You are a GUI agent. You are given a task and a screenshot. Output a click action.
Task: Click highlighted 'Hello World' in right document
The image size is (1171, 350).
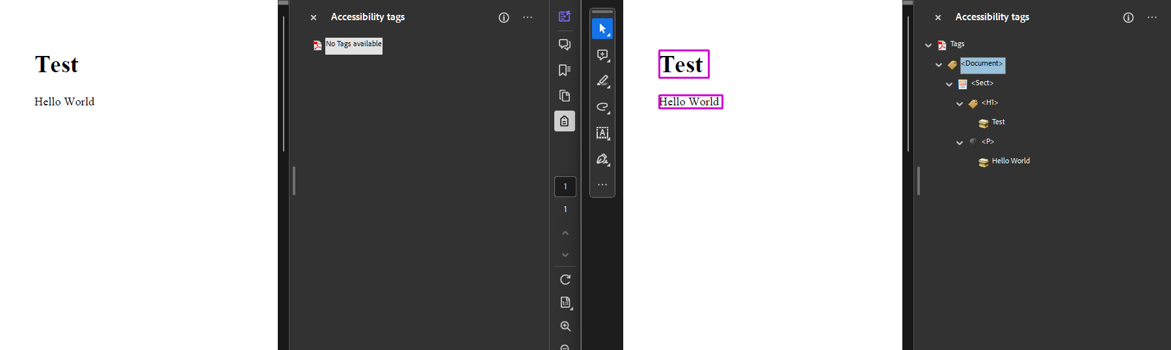click(x=690, y=102)
